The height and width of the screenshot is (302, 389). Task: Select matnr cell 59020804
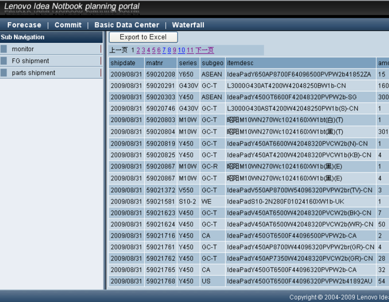tap(161, 131)
